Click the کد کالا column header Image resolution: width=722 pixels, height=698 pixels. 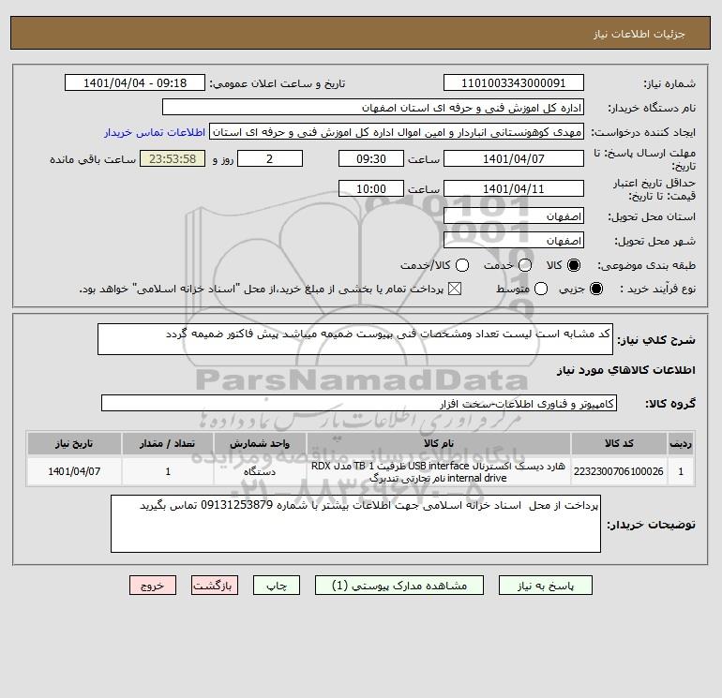pos(619,443)
